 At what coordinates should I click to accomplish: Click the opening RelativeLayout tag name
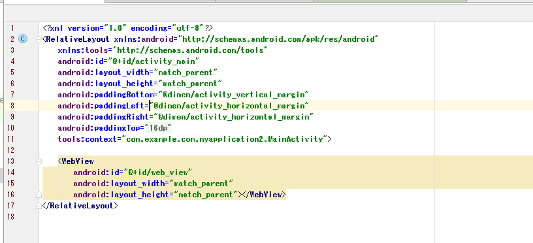click(78, 39)
